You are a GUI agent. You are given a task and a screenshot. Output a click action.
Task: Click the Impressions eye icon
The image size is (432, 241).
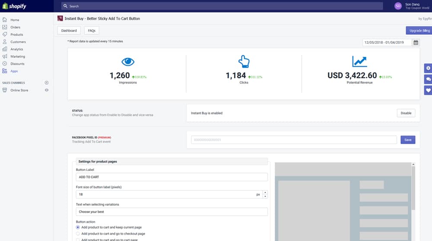tap(128, 62)
